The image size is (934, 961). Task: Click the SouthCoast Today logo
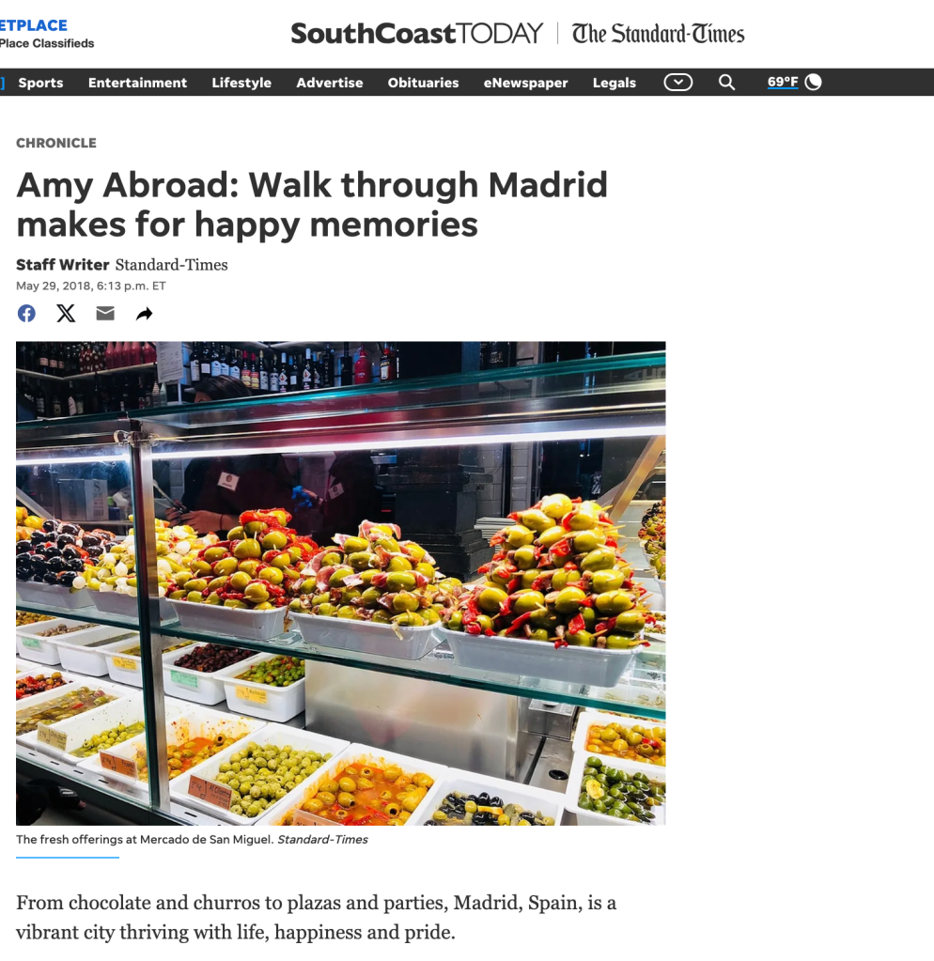[x=417, y=33]
